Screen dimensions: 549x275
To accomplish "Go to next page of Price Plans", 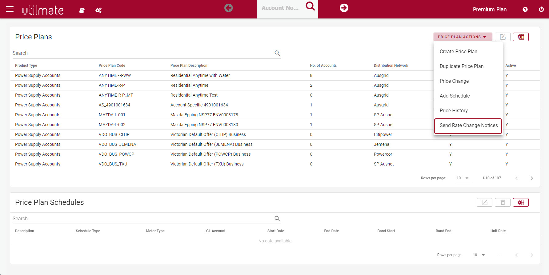I will [532, 178].
